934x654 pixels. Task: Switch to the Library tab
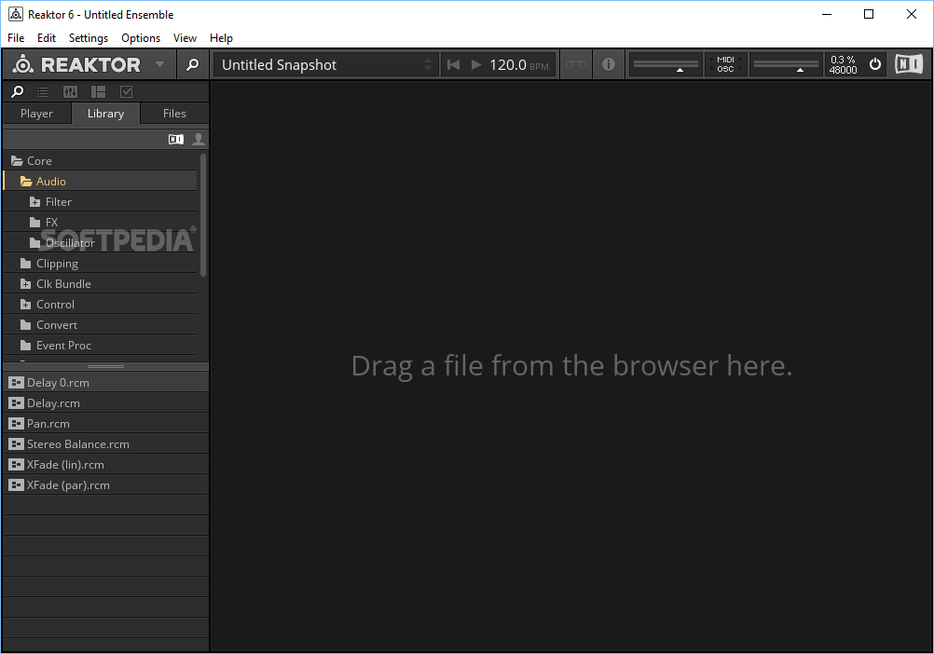pos(105,113)
